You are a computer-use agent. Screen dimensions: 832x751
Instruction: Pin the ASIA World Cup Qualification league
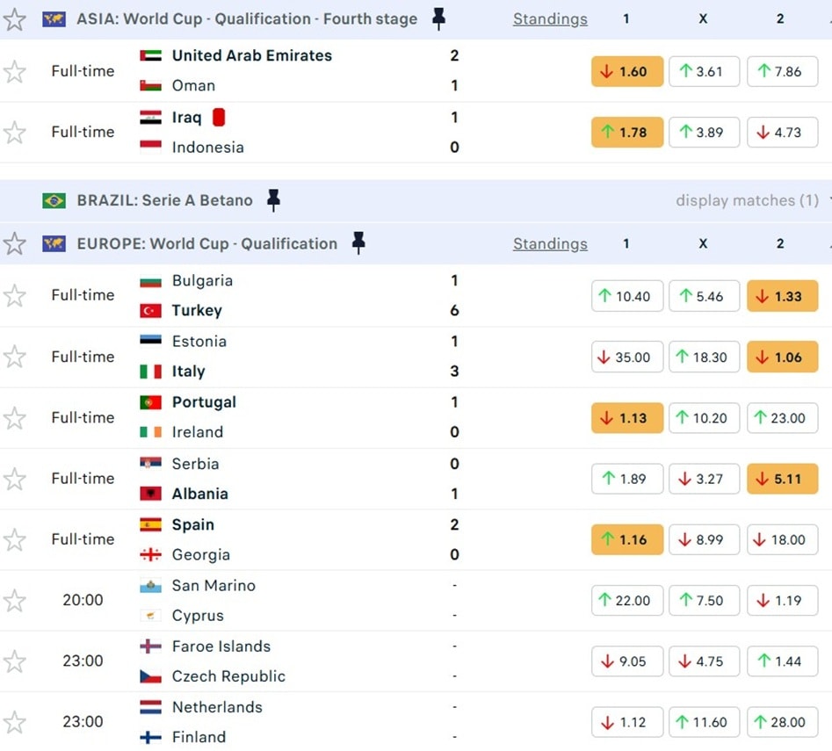click(x=439, y=18)
